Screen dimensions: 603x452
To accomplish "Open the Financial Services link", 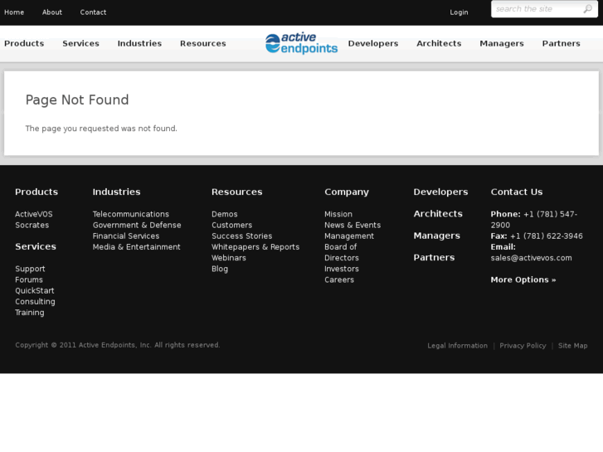I will coord(126,236).
